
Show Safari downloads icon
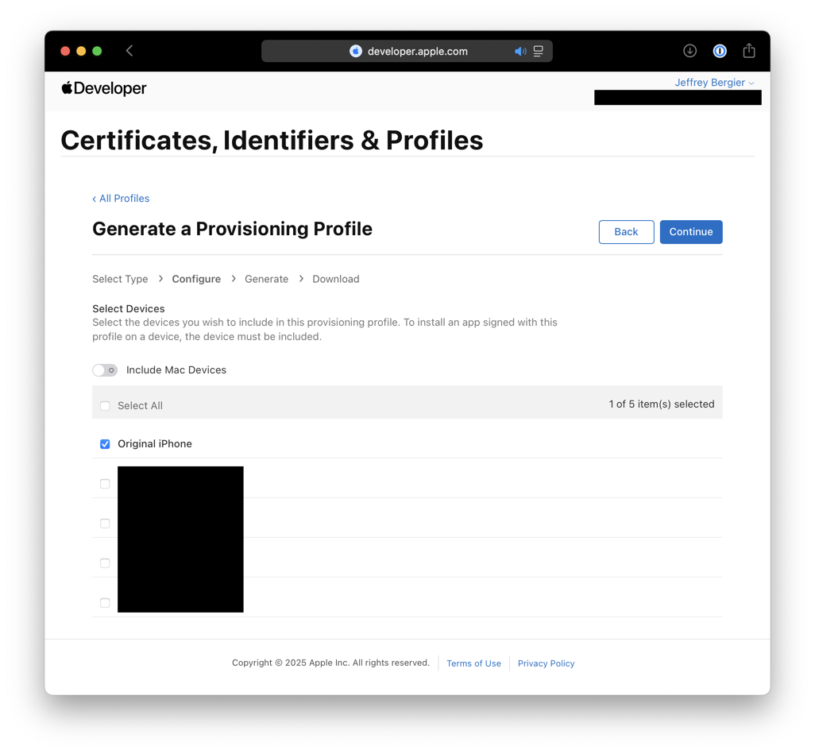click(689, 51)
